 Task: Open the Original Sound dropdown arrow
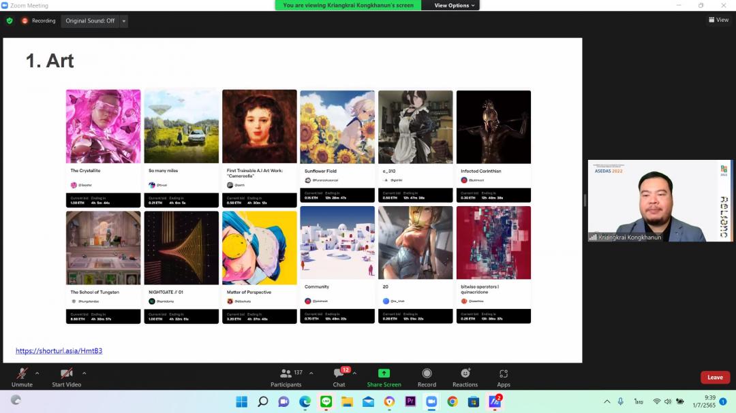pyautogui.click(x=123, y=21)
